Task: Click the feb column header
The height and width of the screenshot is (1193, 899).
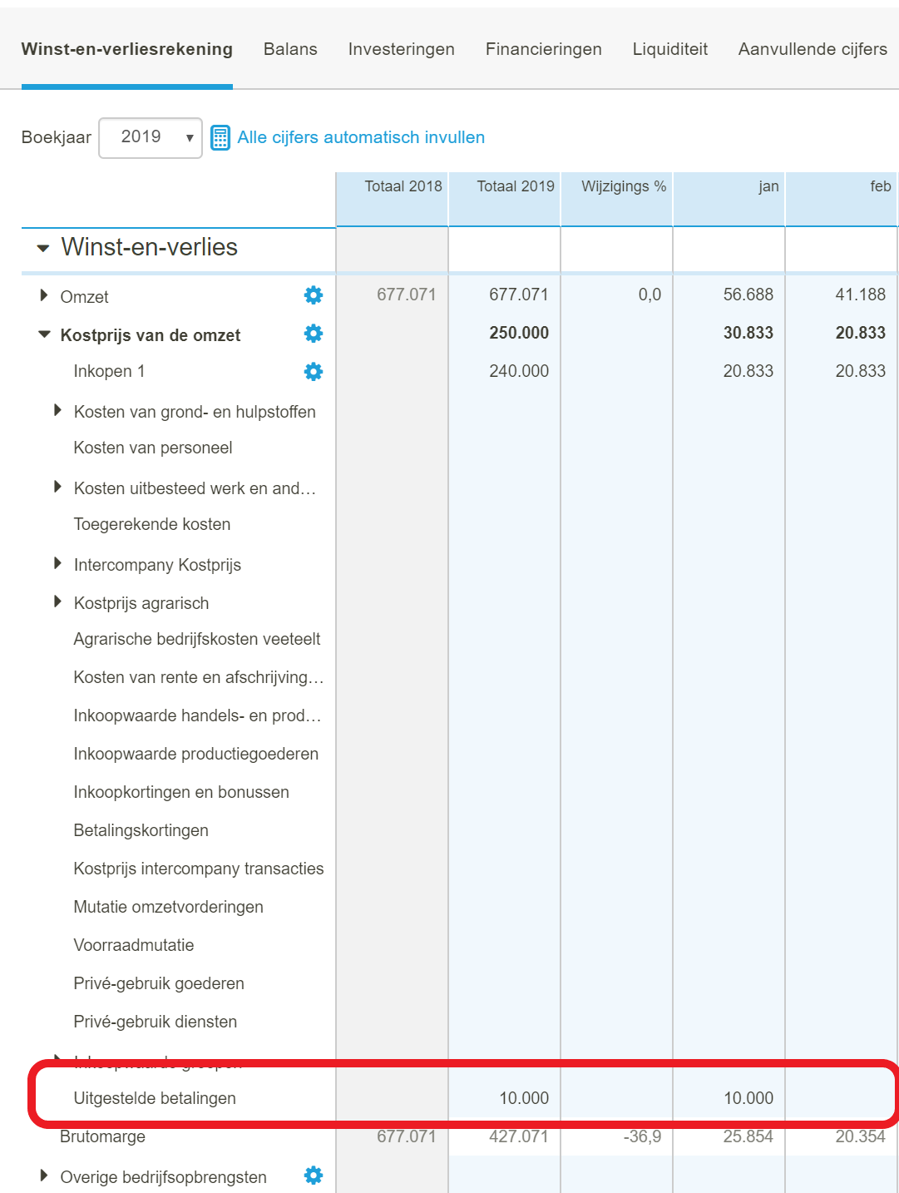Action: pos(842,199)
